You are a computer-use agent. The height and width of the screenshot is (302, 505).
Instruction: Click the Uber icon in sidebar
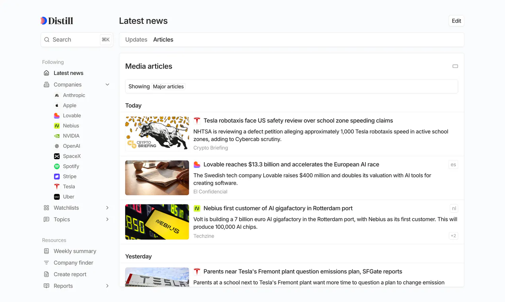coord(57,197)
